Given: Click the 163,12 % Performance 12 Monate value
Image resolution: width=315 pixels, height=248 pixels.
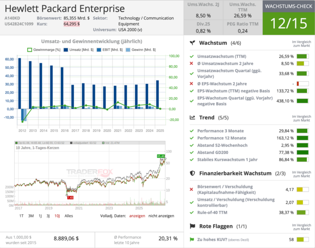Looking at the screenshot, I should click(x=285, y=138).
